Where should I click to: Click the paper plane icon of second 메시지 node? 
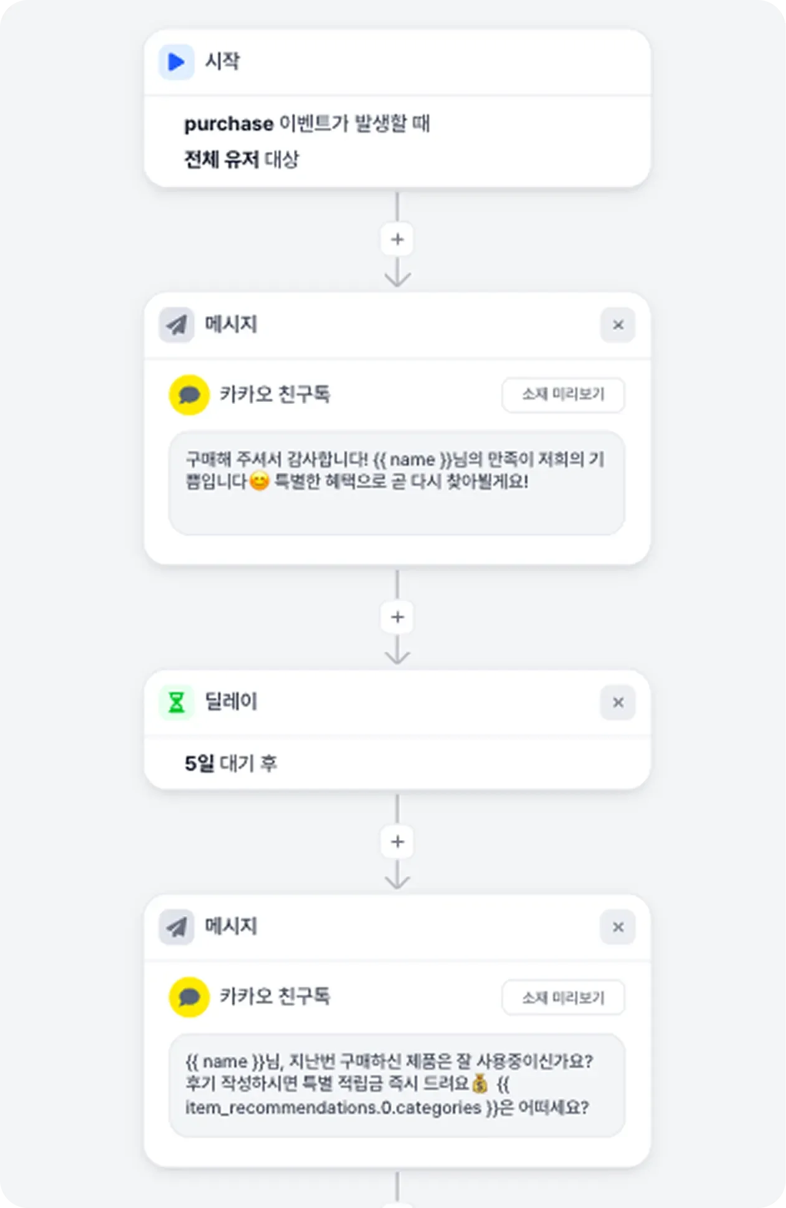pos(176,927)
